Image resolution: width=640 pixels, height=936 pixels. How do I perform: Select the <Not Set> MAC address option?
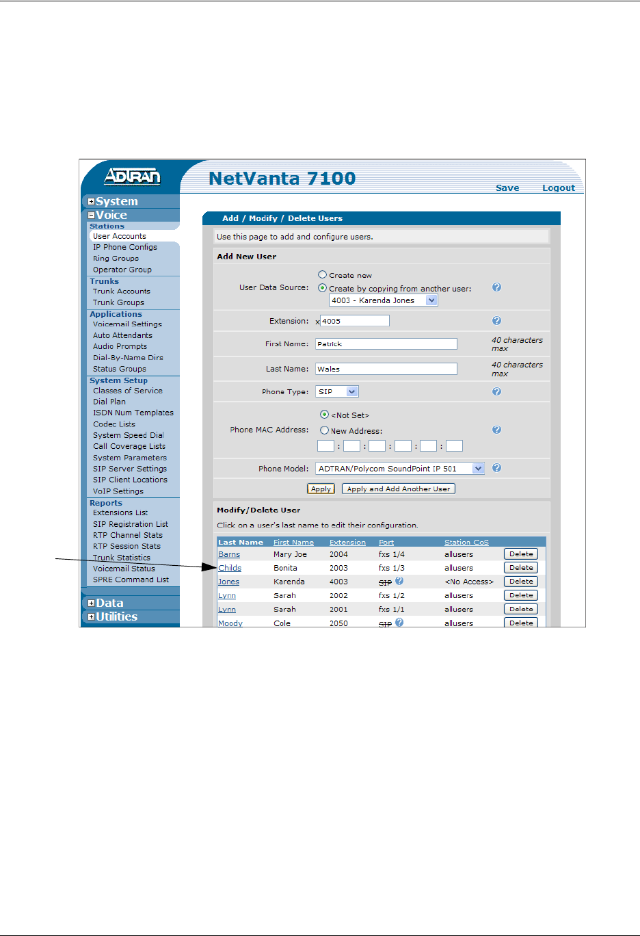pyautogui.click(x=324, y=415)
